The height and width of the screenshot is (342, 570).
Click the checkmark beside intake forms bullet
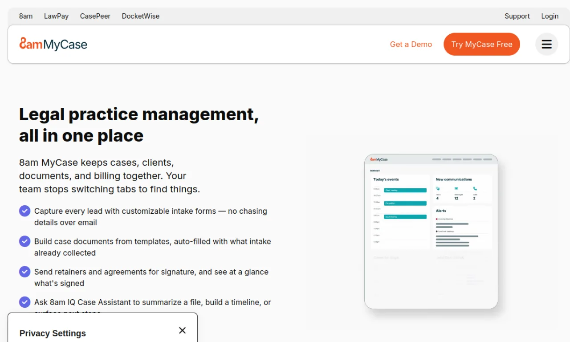coord(25,211)
